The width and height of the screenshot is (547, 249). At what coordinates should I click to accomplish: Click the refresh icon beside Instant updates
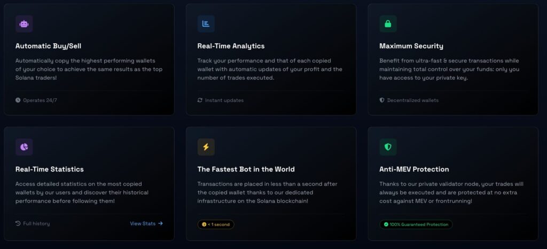200,100
